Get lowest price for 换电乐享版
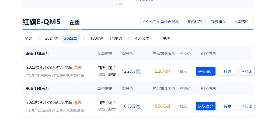 pyautogui.click(x=206, y=71)
